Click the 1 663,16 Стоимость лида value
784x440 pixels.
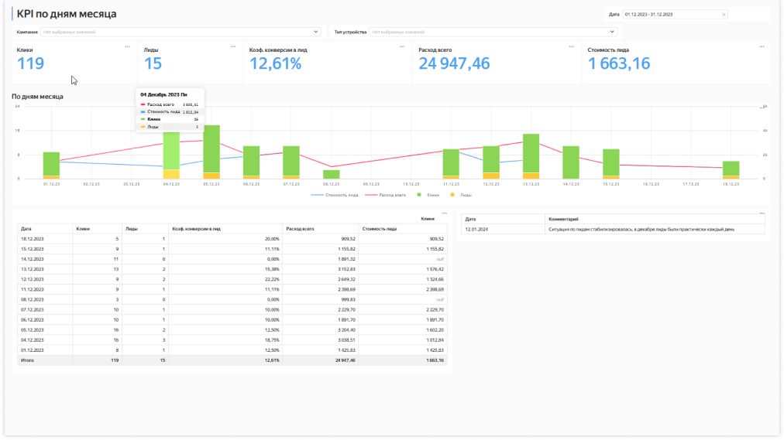click(619, 63)
